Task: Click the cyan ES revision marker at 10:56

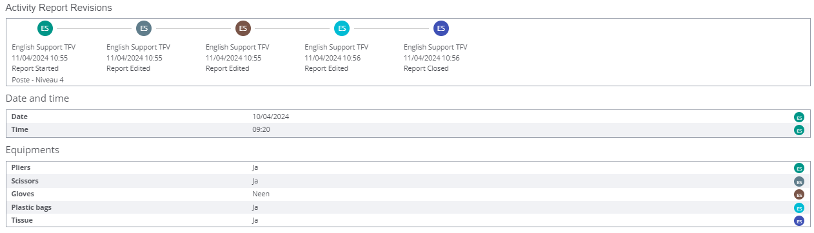Action: [342, 28]
